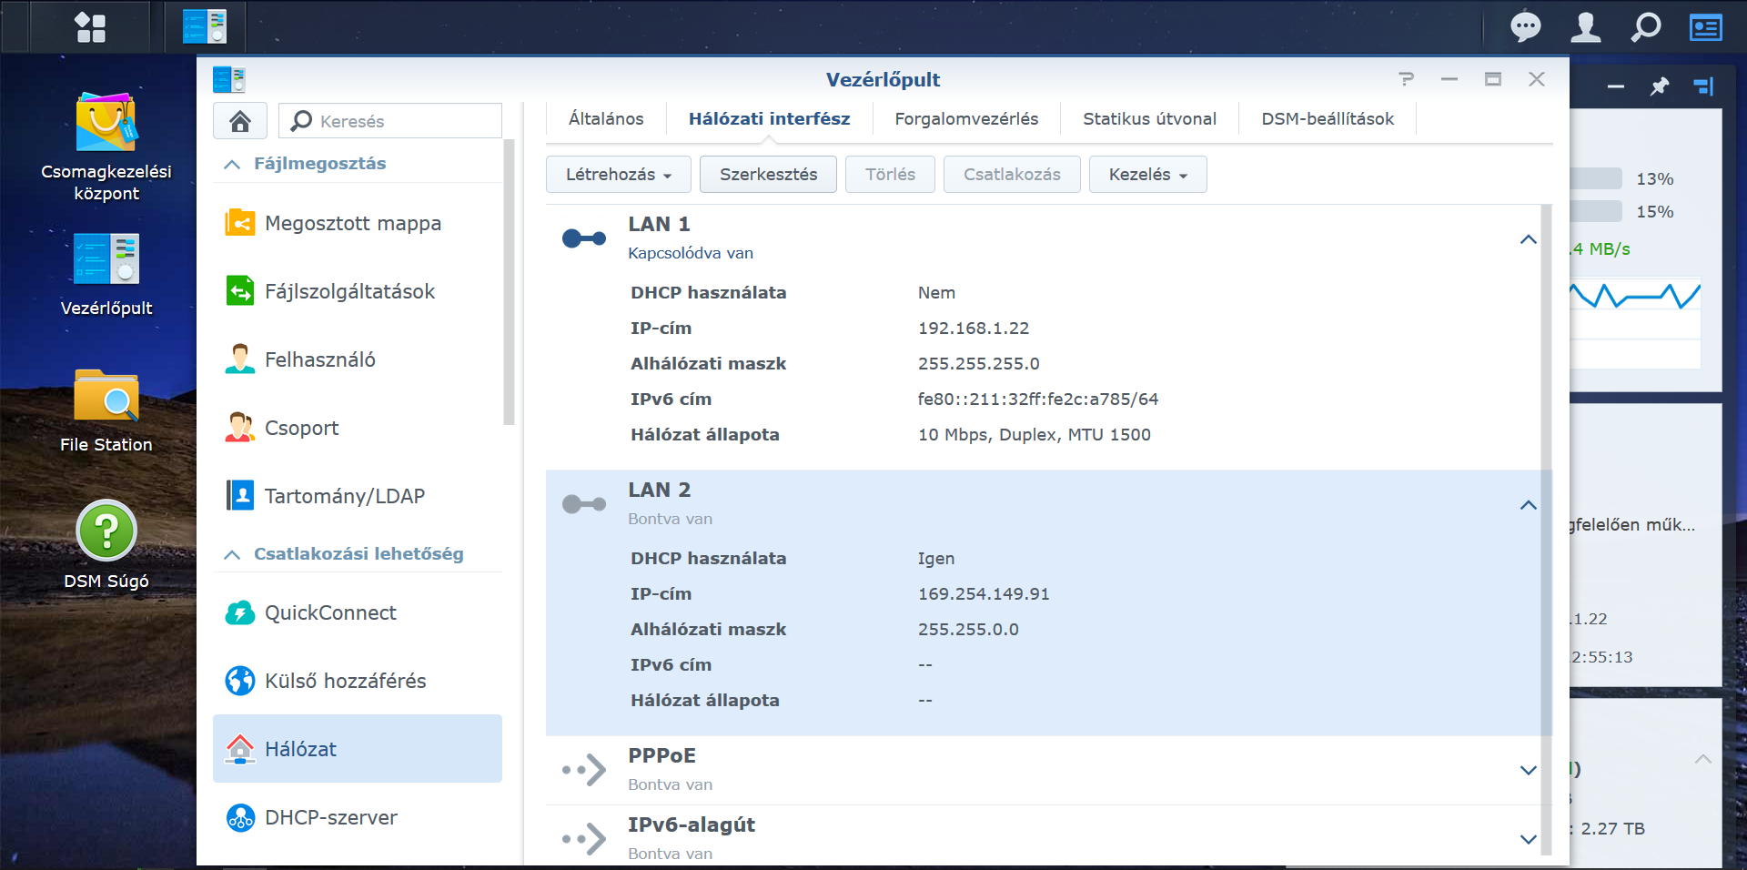The image size is (1747, 870).
Task: Click the 10 Mbps, Duplex, MTU 1500 status
Action: pos(1035,434)
